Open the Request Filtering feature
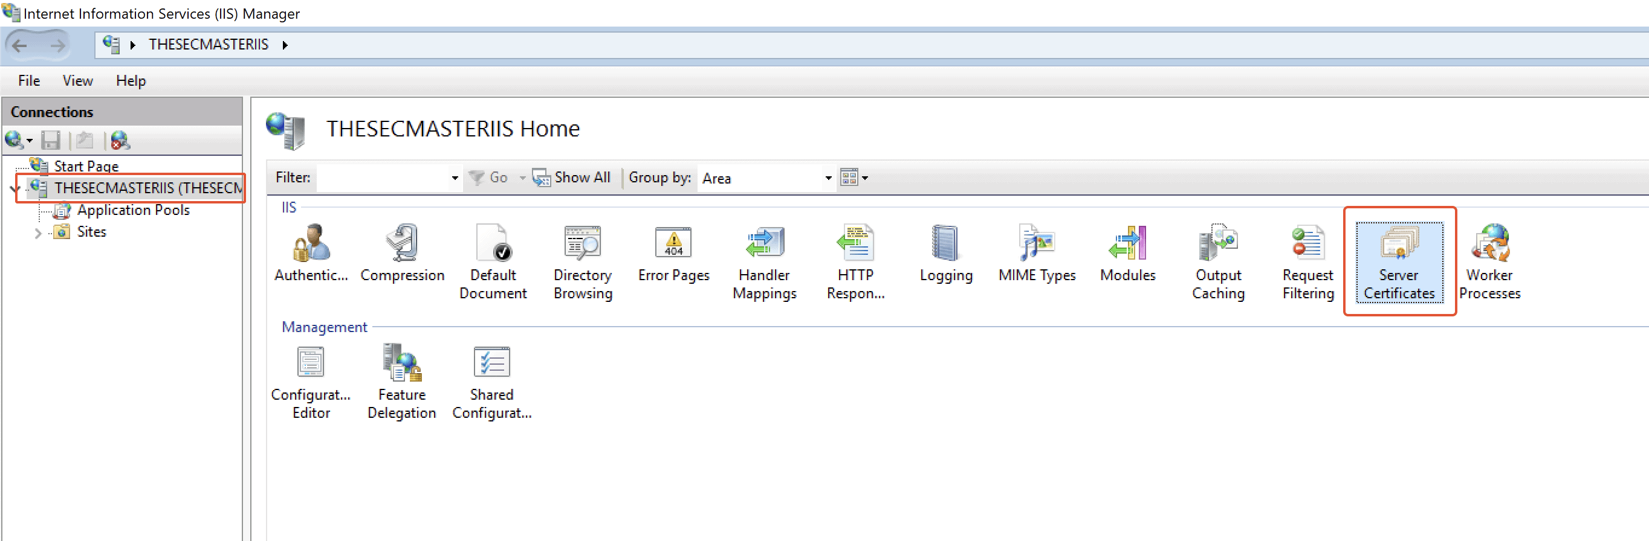The width and height of the screenshot is (1649, 541). click(x=1309, y=262)
